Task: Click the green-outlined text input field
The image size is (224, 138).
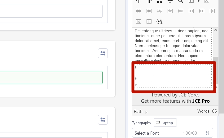Action: (51, 78)
